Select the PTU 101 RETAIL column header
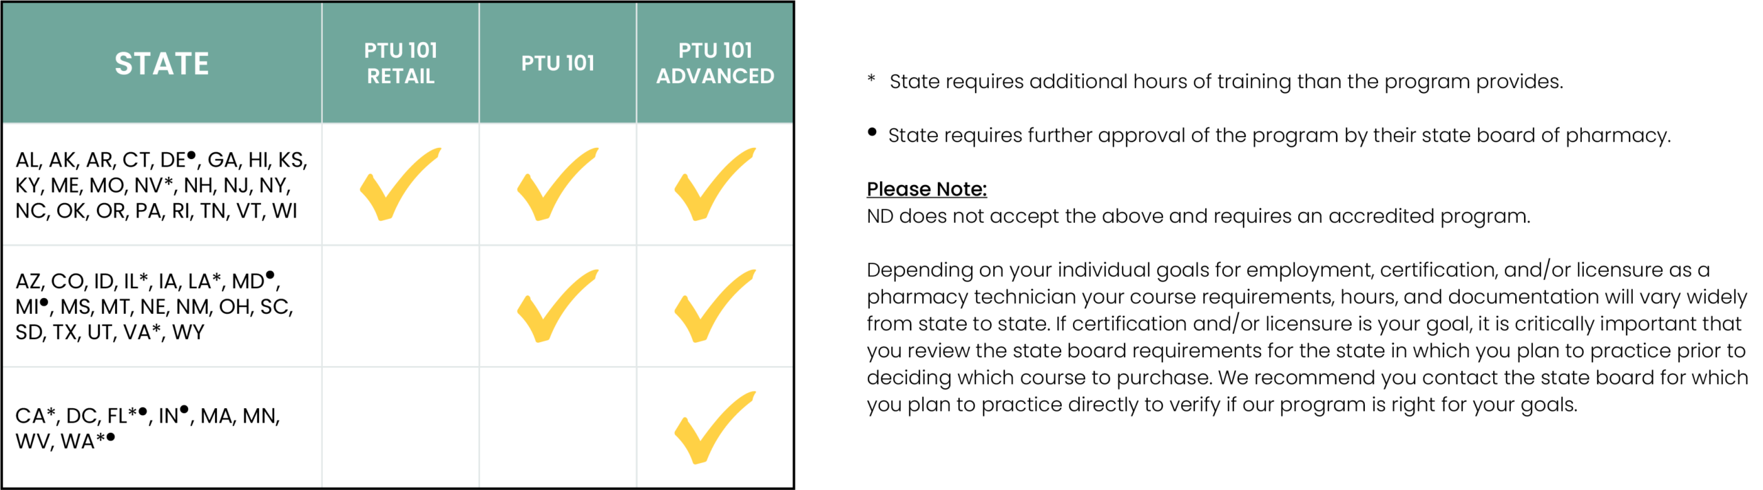Viewport: 1763px width, 490px height. click(x=400, y=63)
